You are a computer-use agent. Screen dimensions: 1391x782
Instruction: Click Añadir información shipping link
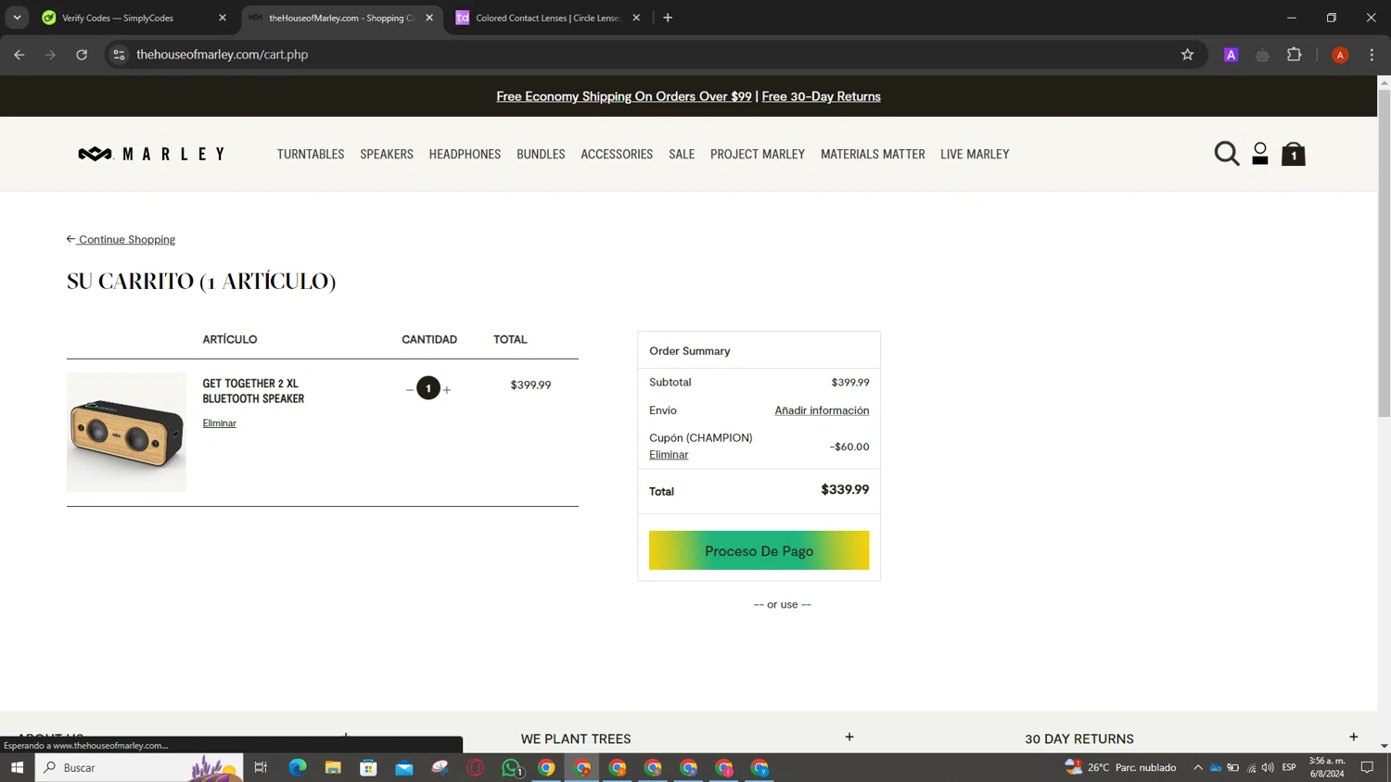pos(822,410)
